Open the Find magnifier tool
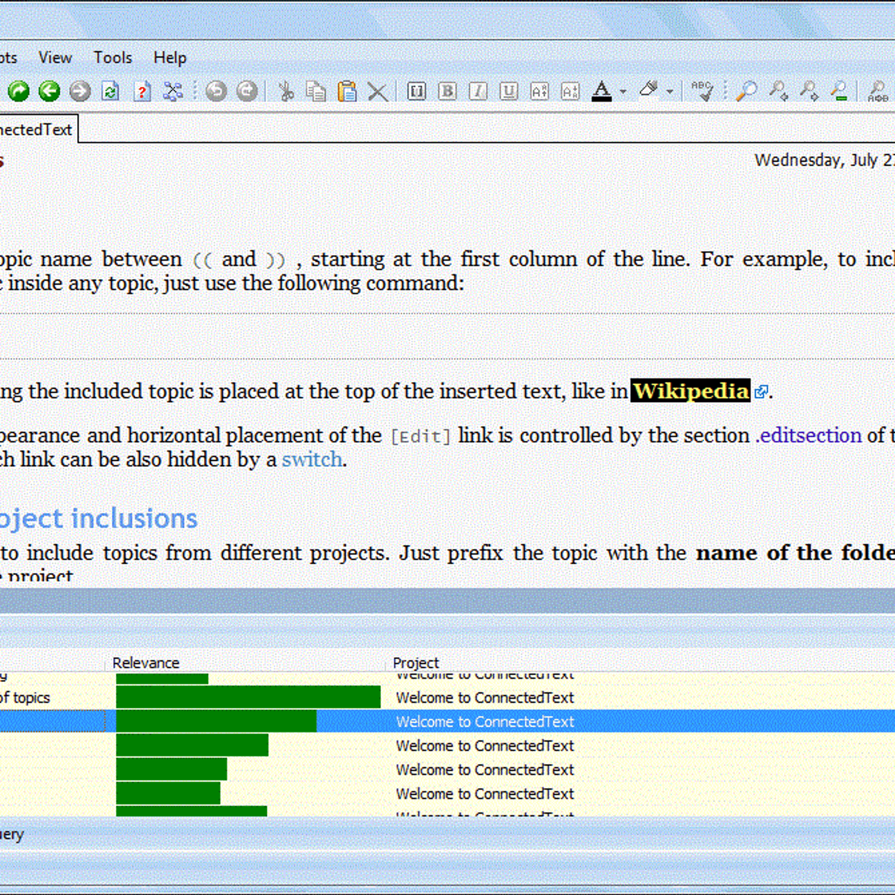 746,91
